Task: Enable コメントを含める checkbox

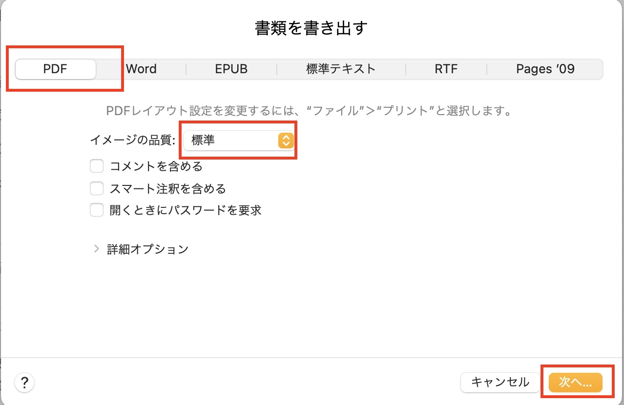Action: (97, 166)
